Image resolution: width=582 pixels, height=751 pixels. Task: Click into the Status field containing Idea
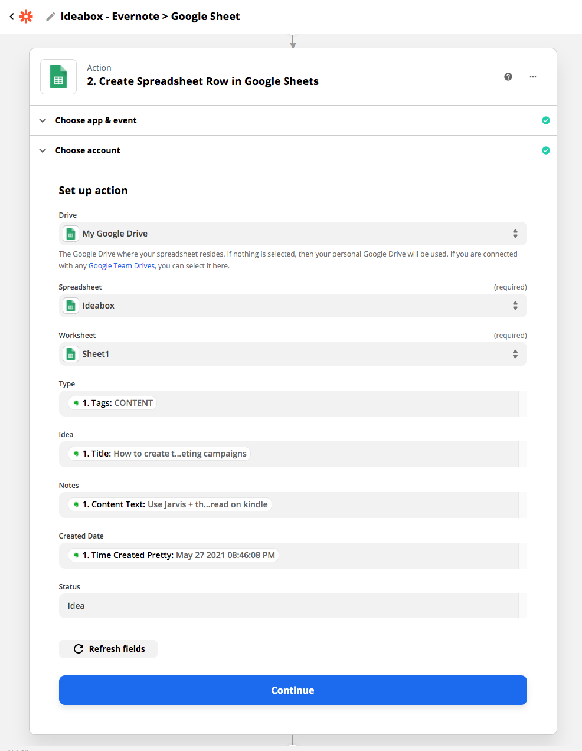[289, 606]
